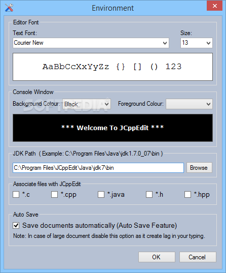The image size is (226, 273).
Task: Open the Text Font dropdown
Action: coord(91,43)
